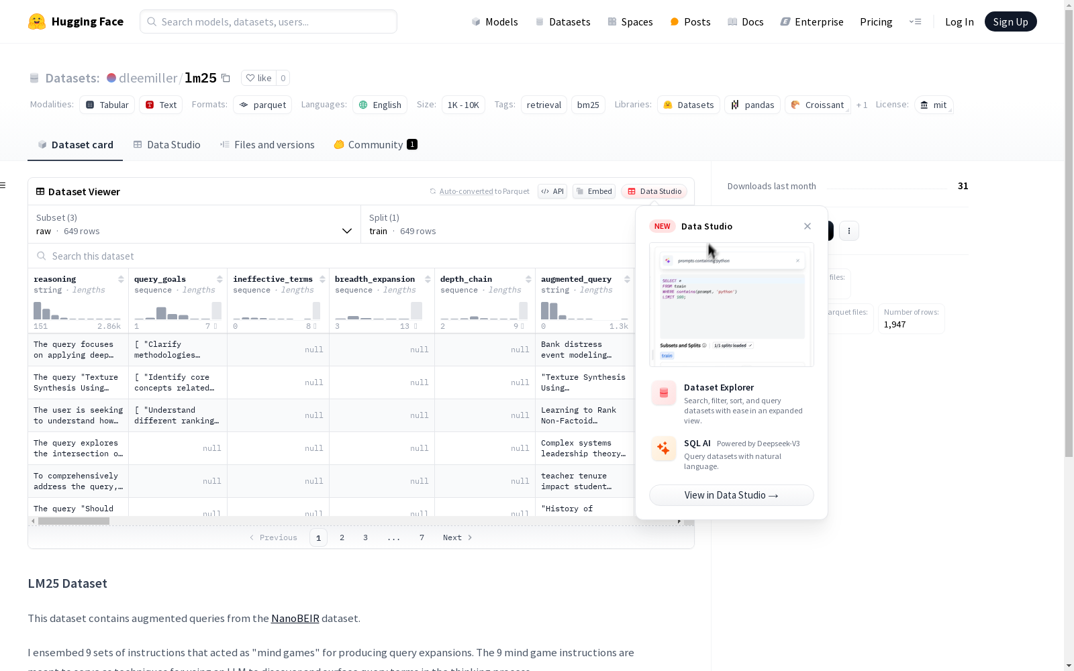Click the magnifier icon in the top search bar
Screen dimensions: 1074x671
152,21
